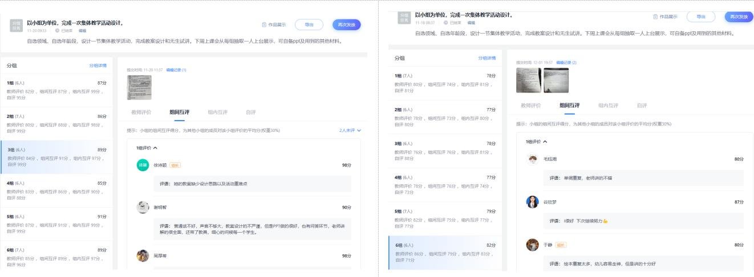
Task: Click 再次发放 button in the 11-18 task header
Action: (739, 17)
